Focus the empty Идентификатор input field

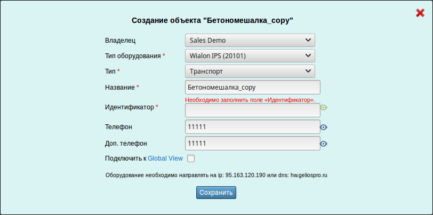[x=252, y=110]
